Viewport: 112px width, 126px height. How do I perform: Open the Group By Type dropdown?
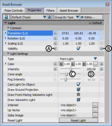pyautogui.click(x=78, y=17)
